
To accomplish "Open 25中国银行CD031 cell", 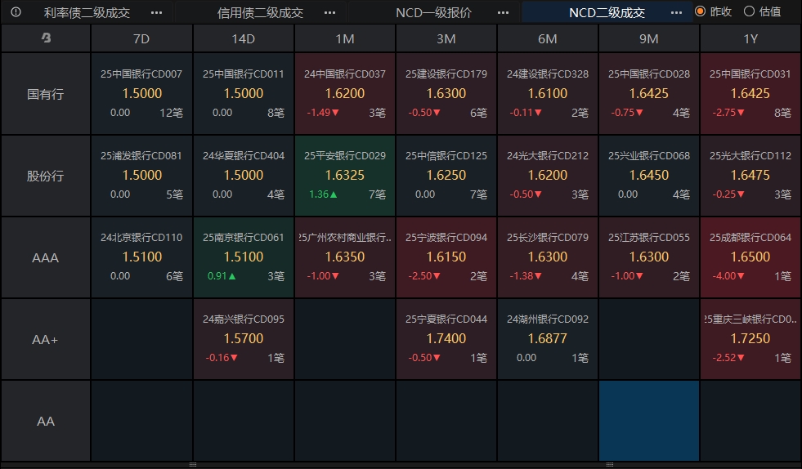I will [x=750, y=94].
